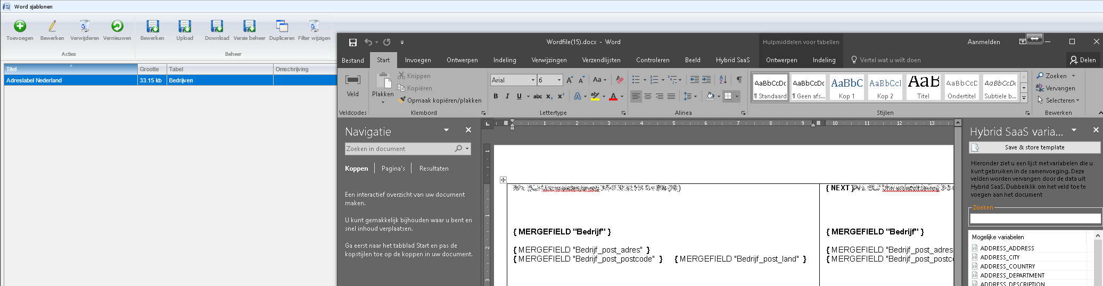This screenshot has width=1103, height=286.
Task: Click Save & store template button
Action: (x=1034, y=147)
